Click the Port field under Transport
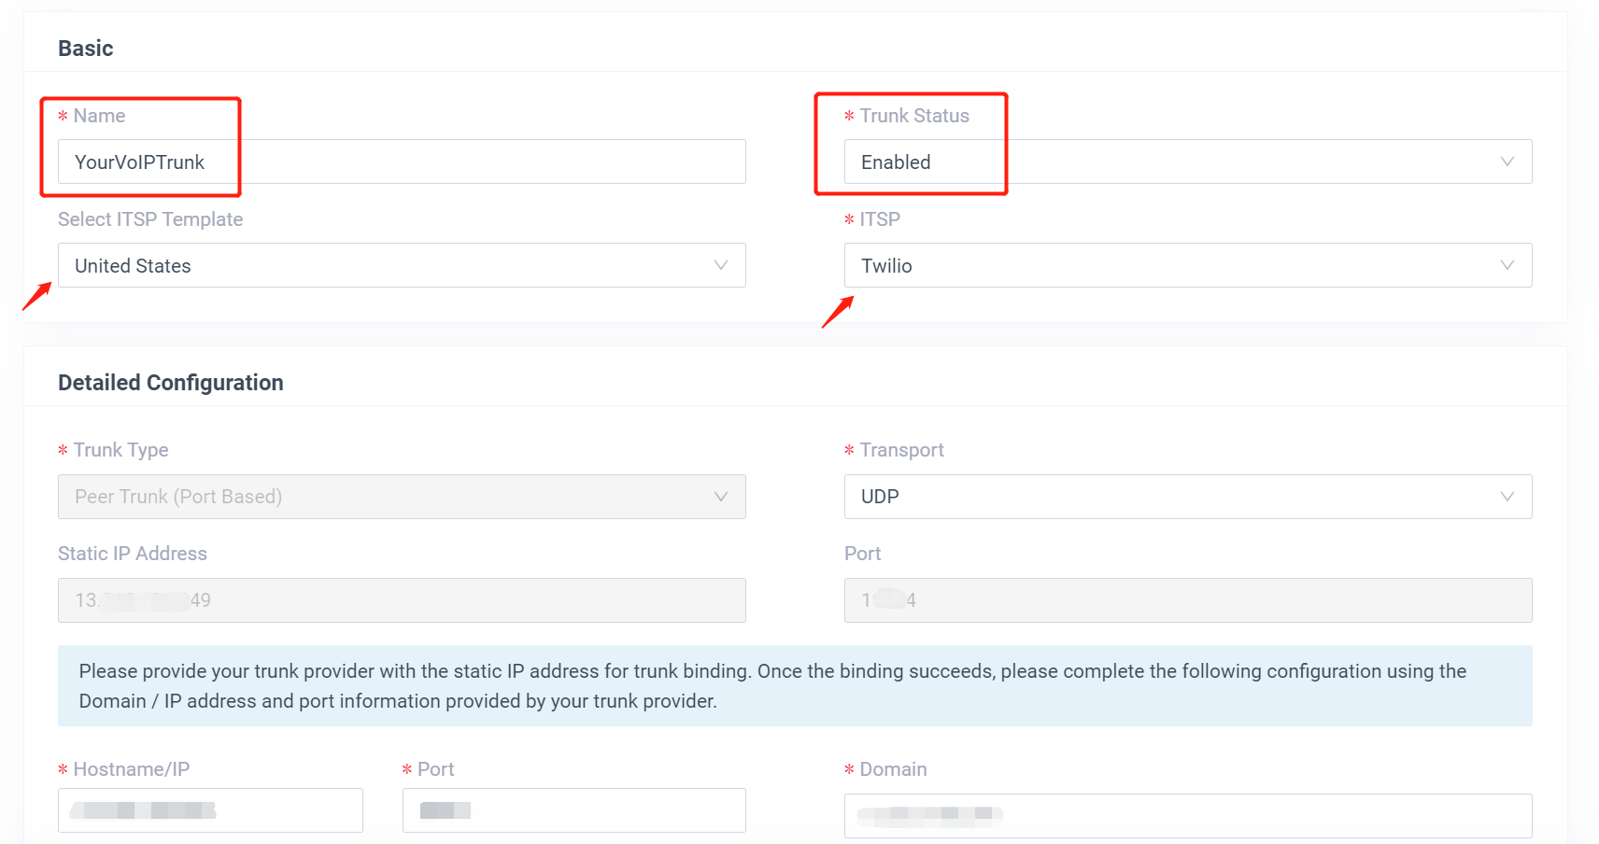The width and height of the screenshot is (1599, 844). 1186,600
